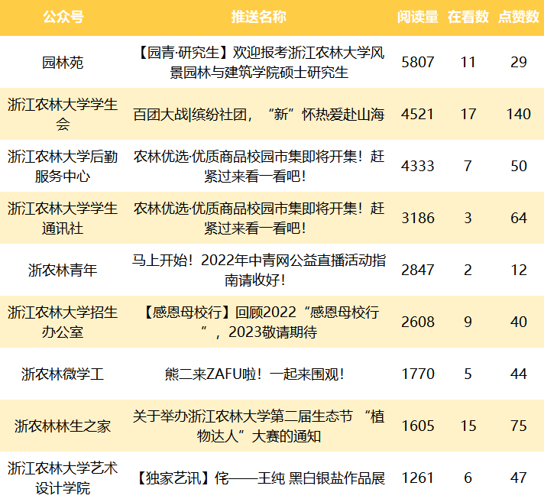Select the title 2022年中青网公益直播活动指南
Image resolution: width=544 pixels, height=502 pixels.
pos(259,270)
